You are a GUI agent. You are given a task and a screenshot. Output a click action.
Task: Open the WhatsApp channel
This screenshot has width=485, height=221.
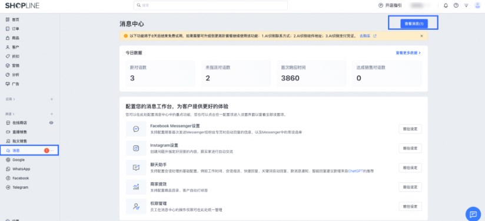pyautogui.click(x=18, y=169)
